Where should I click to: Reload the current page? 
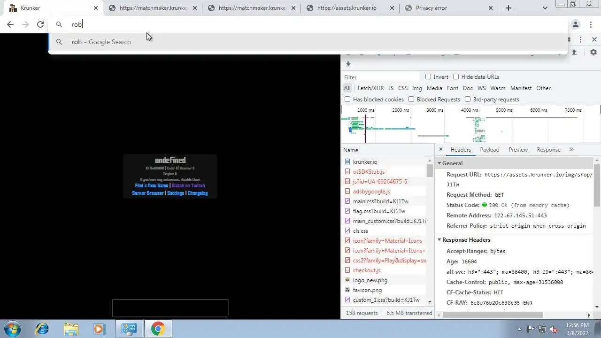click(40, 24)
